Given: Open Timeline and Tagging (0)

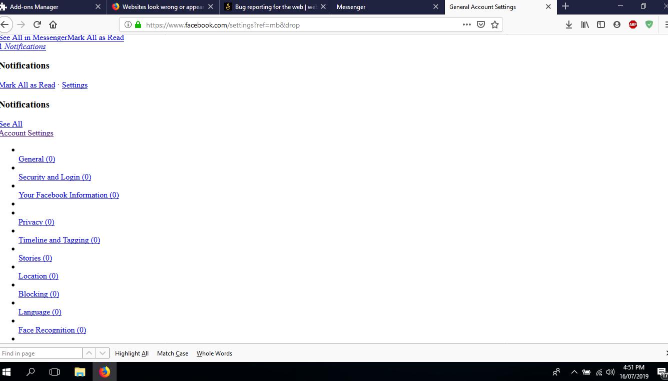Looking at the screenshot, I should tap(59, 240).
